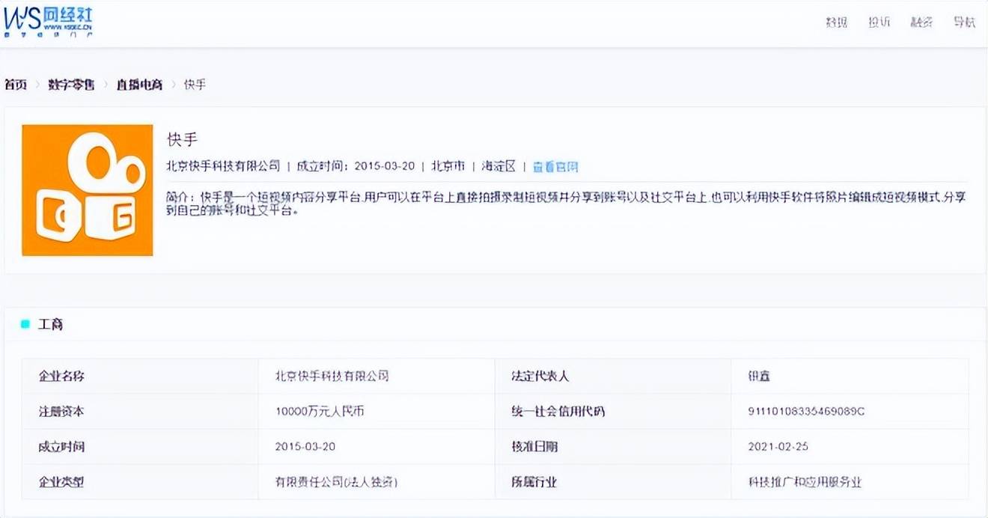Select the 统一社会信用代码 value cell
988x518 pixels.
point(850,412)
